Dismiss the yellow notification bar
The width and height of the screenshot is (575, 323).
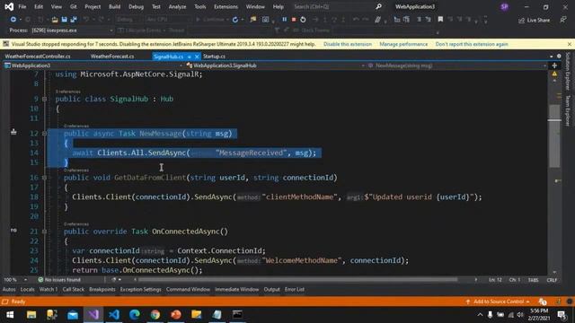tap(569, 44)
